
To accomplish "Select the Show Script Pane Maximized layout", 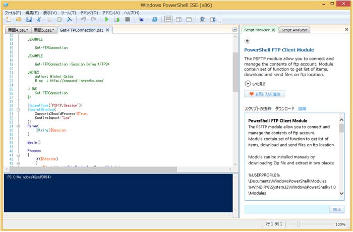I will pos(189,20).
